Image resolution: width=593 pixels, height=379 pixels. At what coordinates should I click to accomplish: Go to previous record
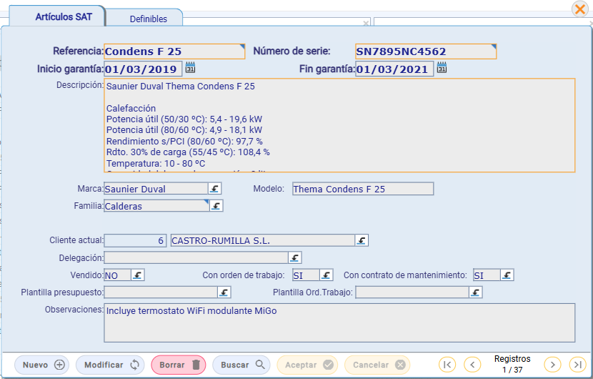(472, 365)
